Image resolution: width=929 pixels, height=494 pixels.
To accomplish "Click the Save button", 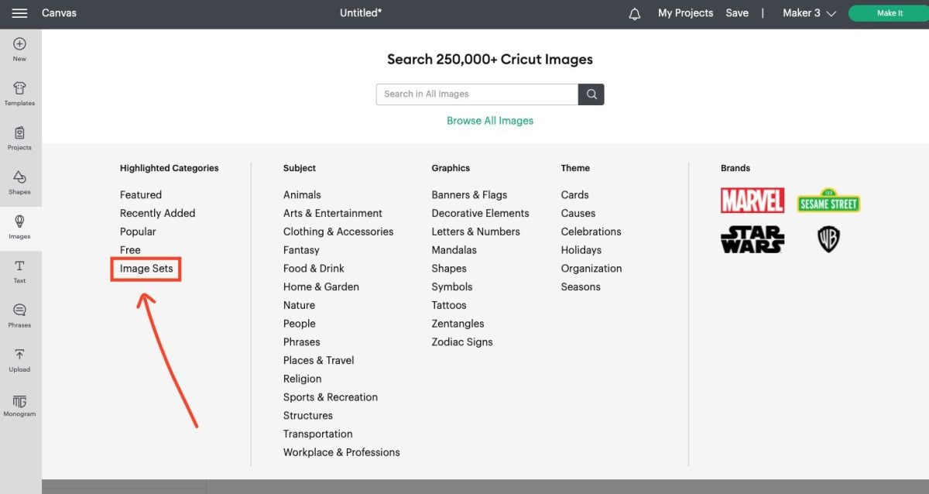I will click(737, 13).
